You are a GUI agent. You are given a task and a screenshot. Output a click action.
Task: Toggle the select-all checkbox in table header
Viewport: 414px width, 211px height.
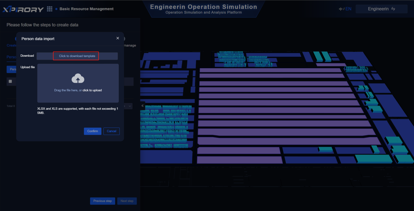[10, 81]
